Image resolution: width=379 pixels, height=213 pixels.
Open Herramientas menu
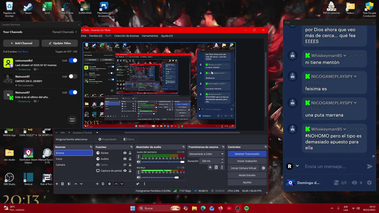click(150, 36)
